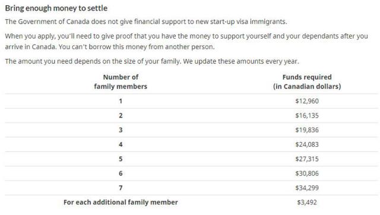This screenshot has width=380, height=215.
Task: Select family members row number 5
Action: click(x=121, y=159)
